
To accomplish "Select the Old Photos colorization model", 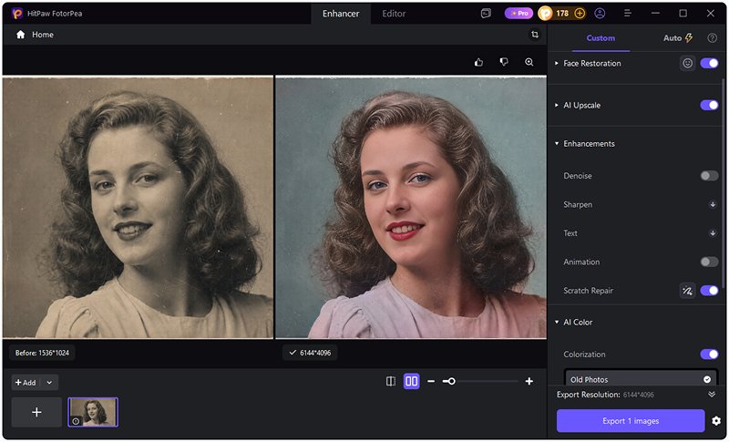I will point(642,378).
